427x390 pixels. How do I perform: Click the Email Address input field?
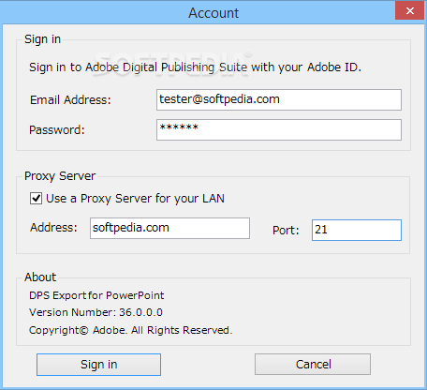279,99
